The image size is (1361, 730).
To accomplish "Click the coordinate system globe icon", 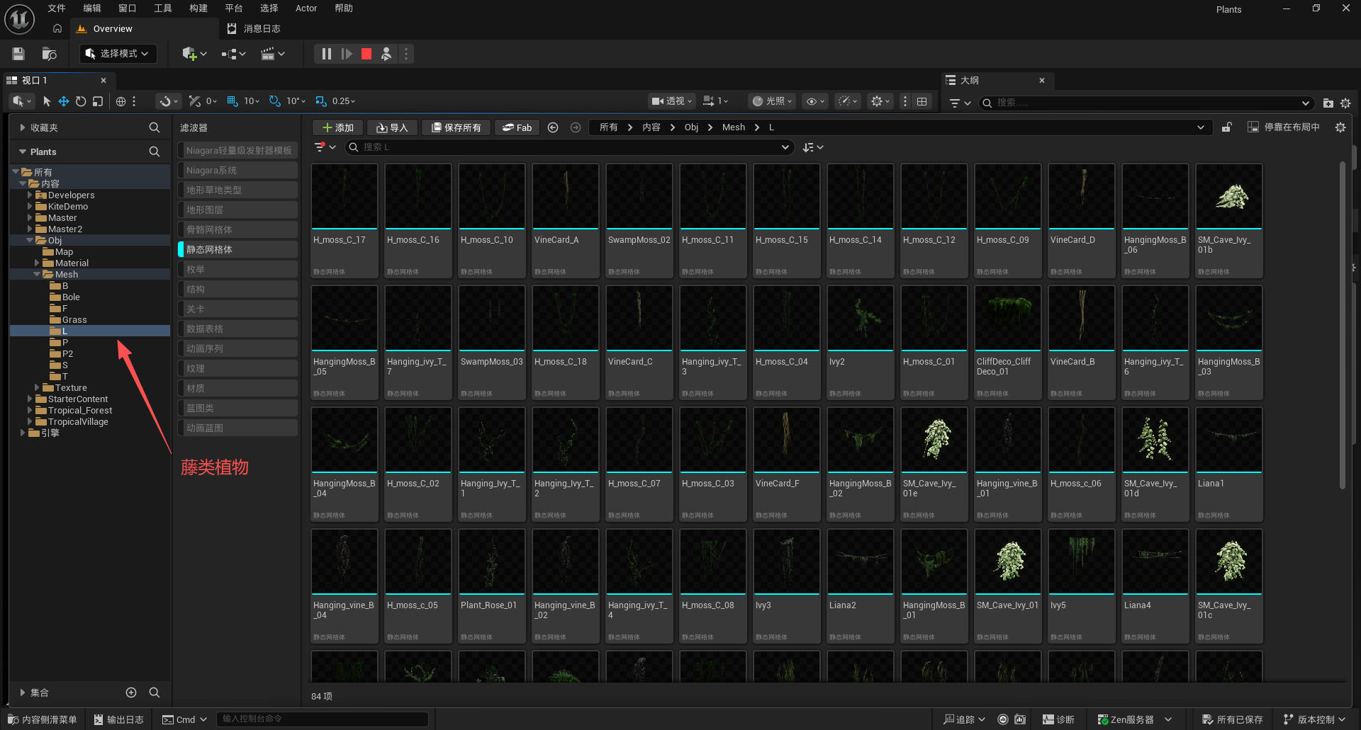I will tap(121, 101).
